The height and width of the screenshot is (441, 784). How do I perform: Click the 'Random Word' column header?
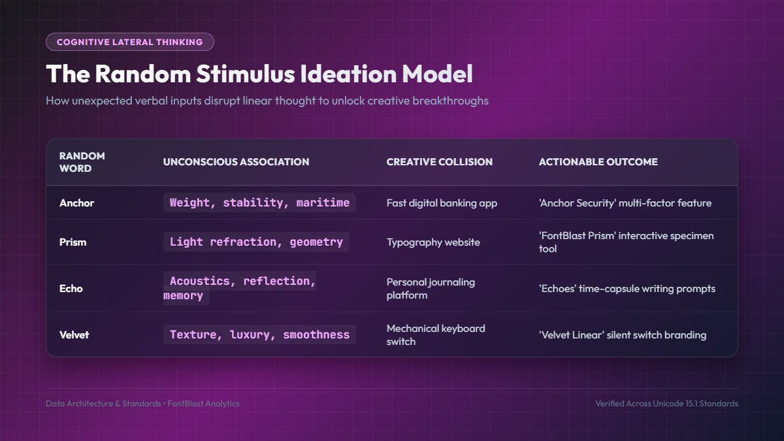coord(82,162)
